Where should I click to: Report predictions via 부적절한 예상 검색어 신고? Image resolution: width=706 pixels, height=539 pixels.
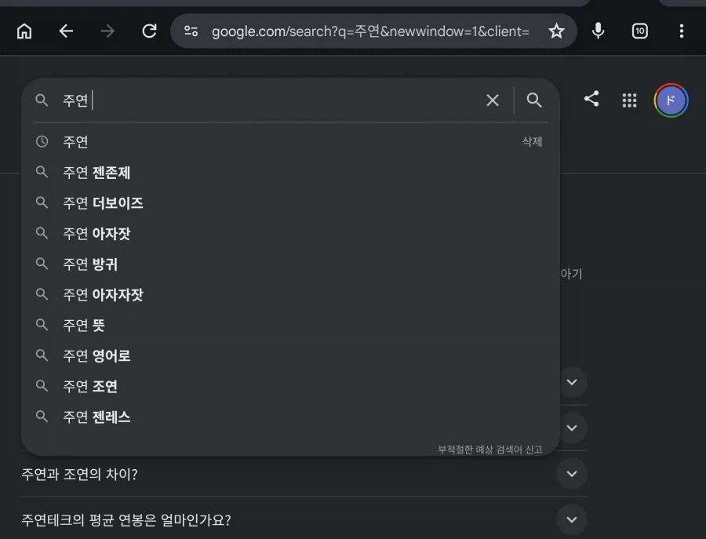tap(489, 450)
